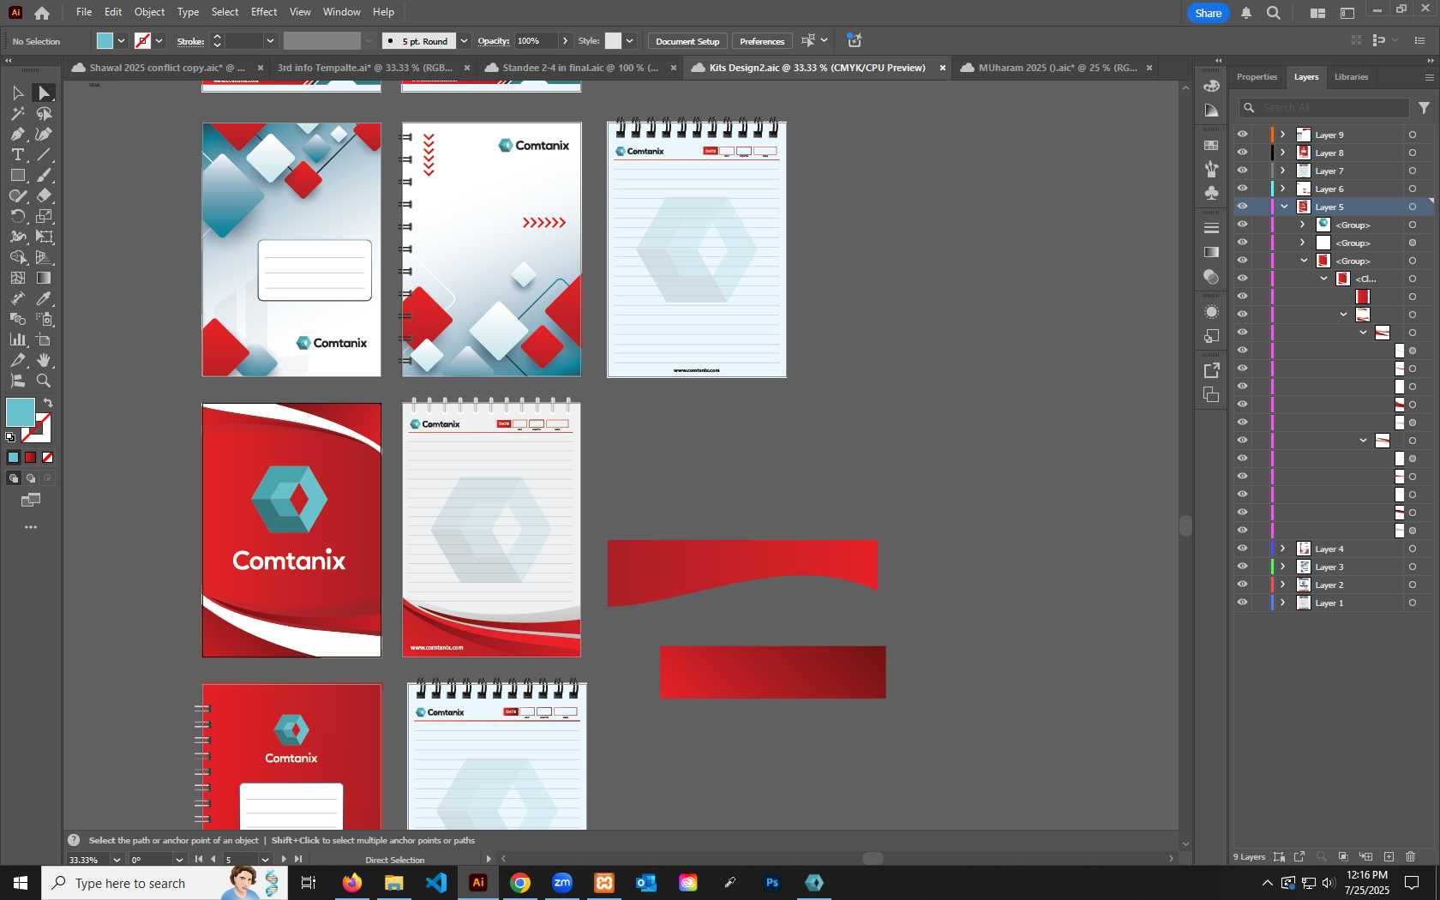Hide Layer 3 visibility eye
Viewport: 1440px width, 900px height.
tap(1242, 567)
